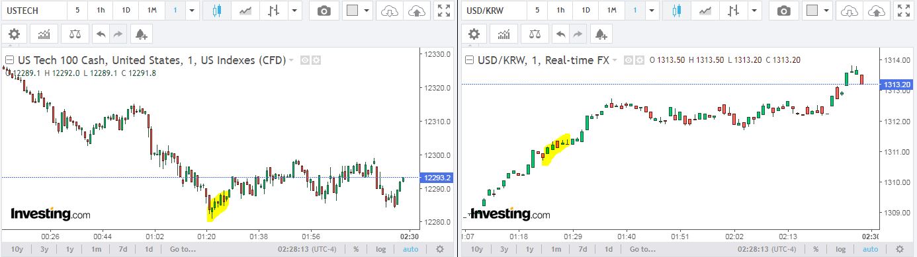Undo last action in USD/KRW chart
Screen dimensions: 917x257
(x=561, y=34)
